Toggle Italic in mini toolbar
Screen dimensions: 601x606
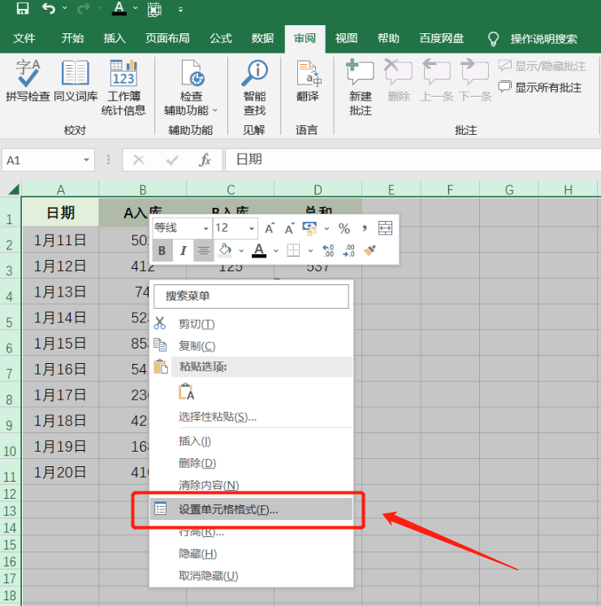pos(184,250)
